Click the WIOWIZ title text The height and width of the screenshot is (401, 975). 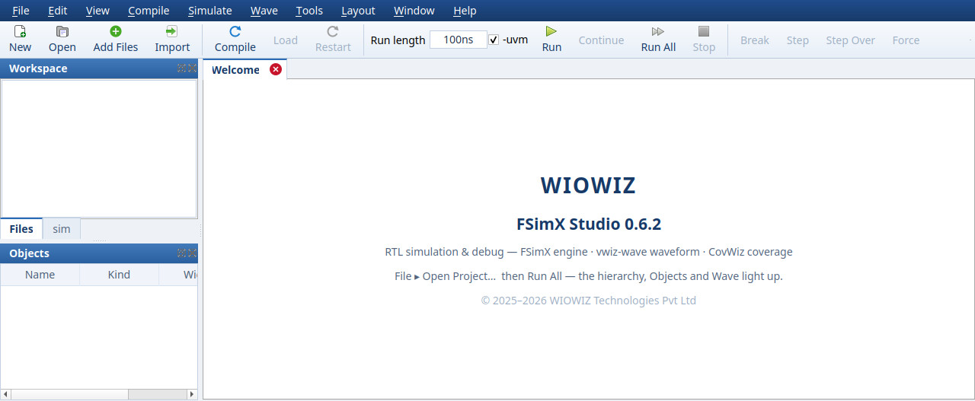tap(588, 185)
